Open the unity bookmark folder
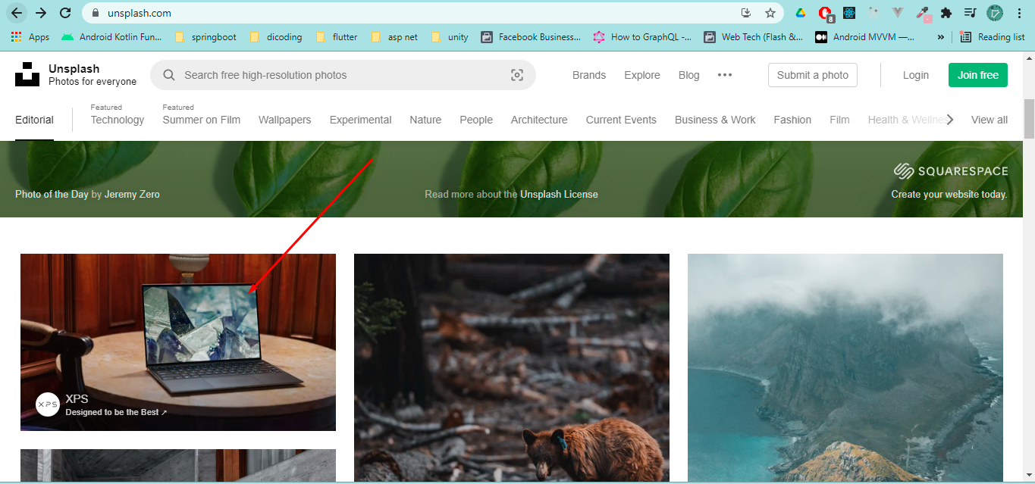The height and width of the screenshot is (484, 1035). tap(450, 37)
